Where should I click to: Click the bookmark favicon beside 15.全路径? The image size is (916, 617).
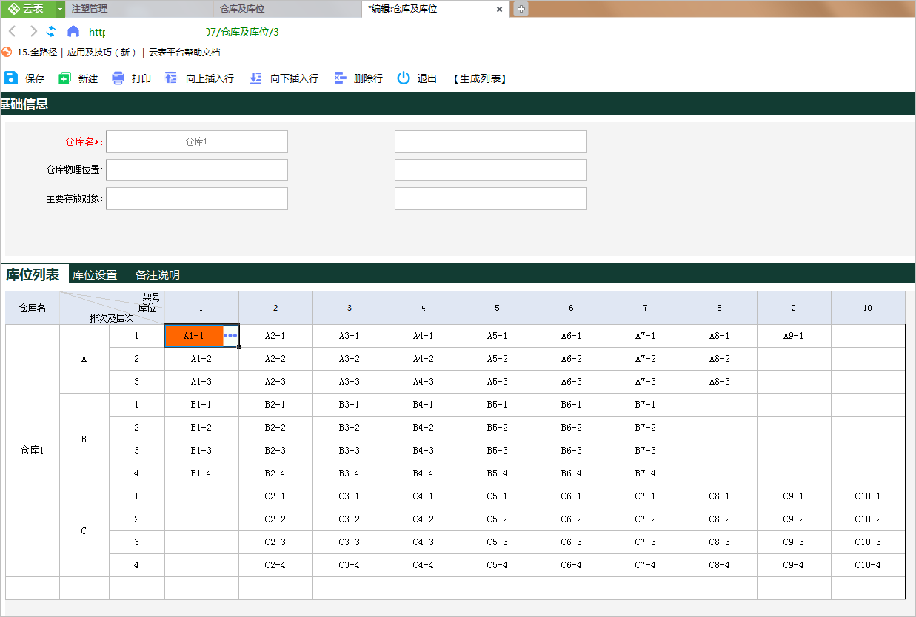click(x=7, y=52)
